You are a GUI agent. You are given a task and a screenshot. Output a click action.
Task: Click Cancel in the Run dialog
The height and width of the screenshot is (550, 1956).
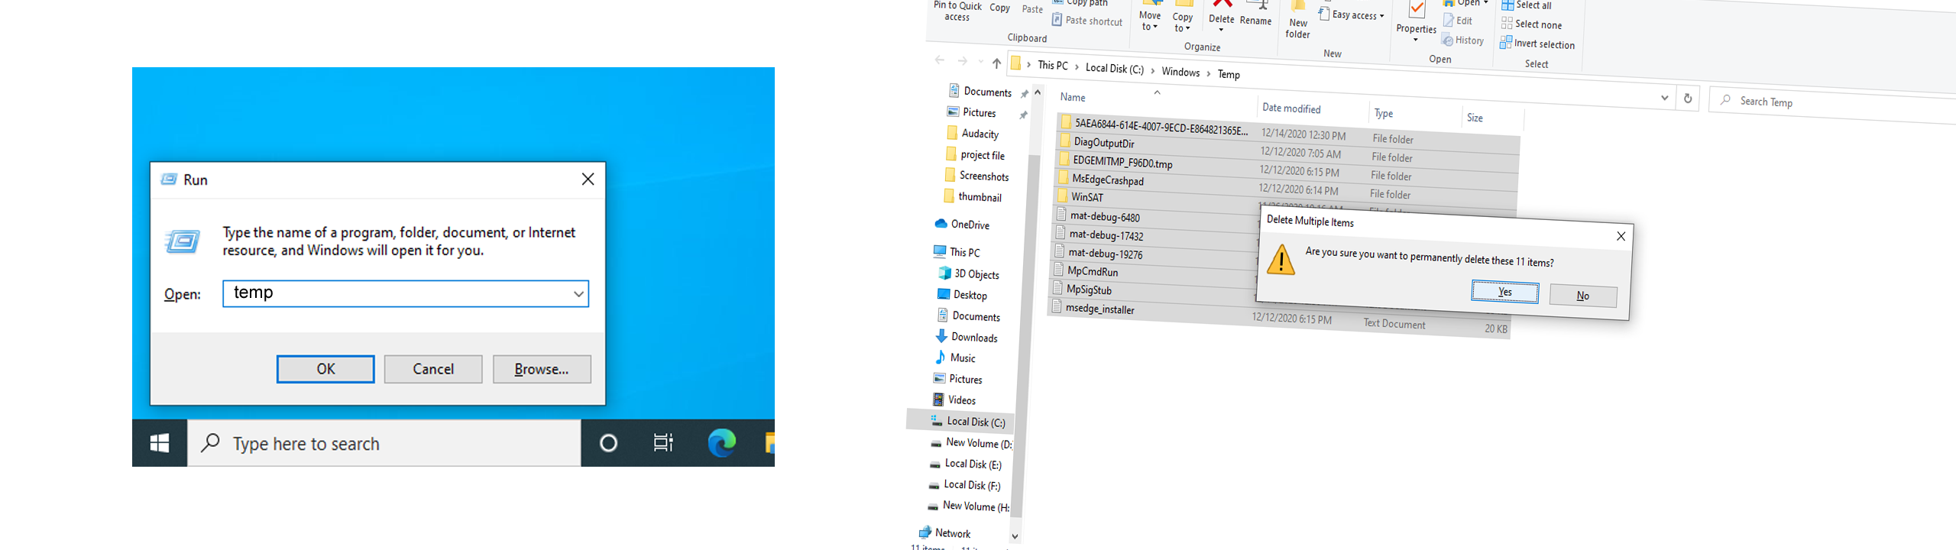pos(433,369)
